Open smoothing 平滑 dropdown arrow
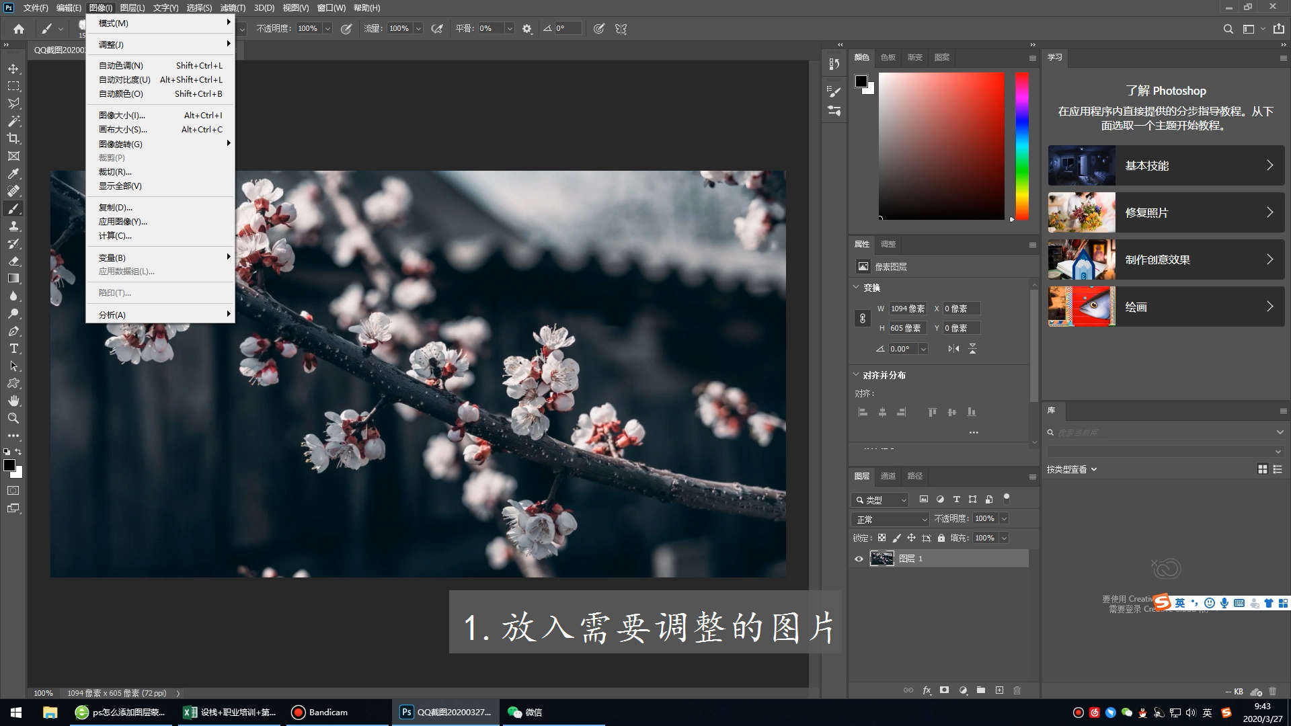 [510, 29]
